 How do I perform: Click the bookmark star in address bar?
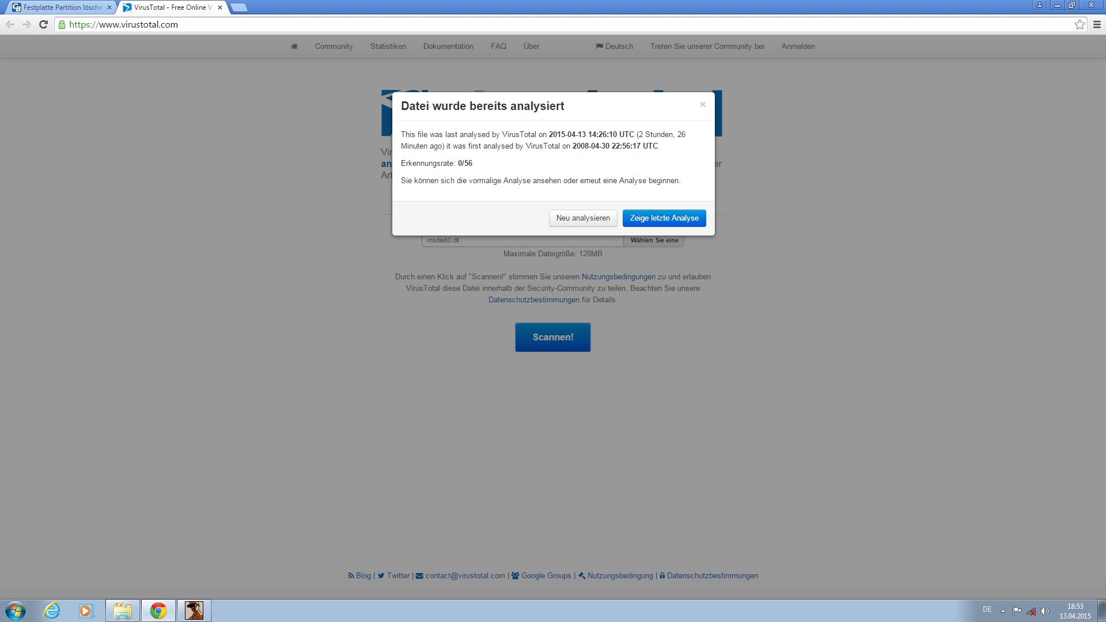pyautogui.click(x=1080, y=24)
